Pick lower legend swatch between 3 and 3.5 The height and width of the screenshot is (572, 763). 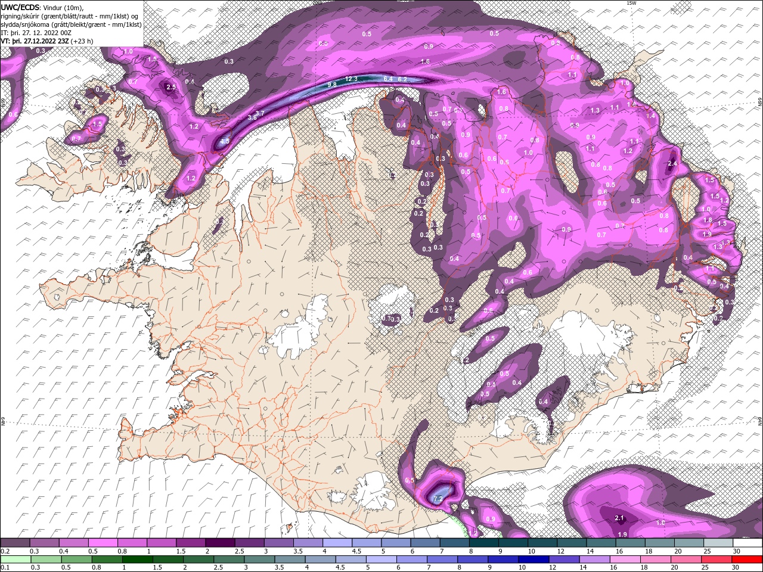[x=259, y=559]
